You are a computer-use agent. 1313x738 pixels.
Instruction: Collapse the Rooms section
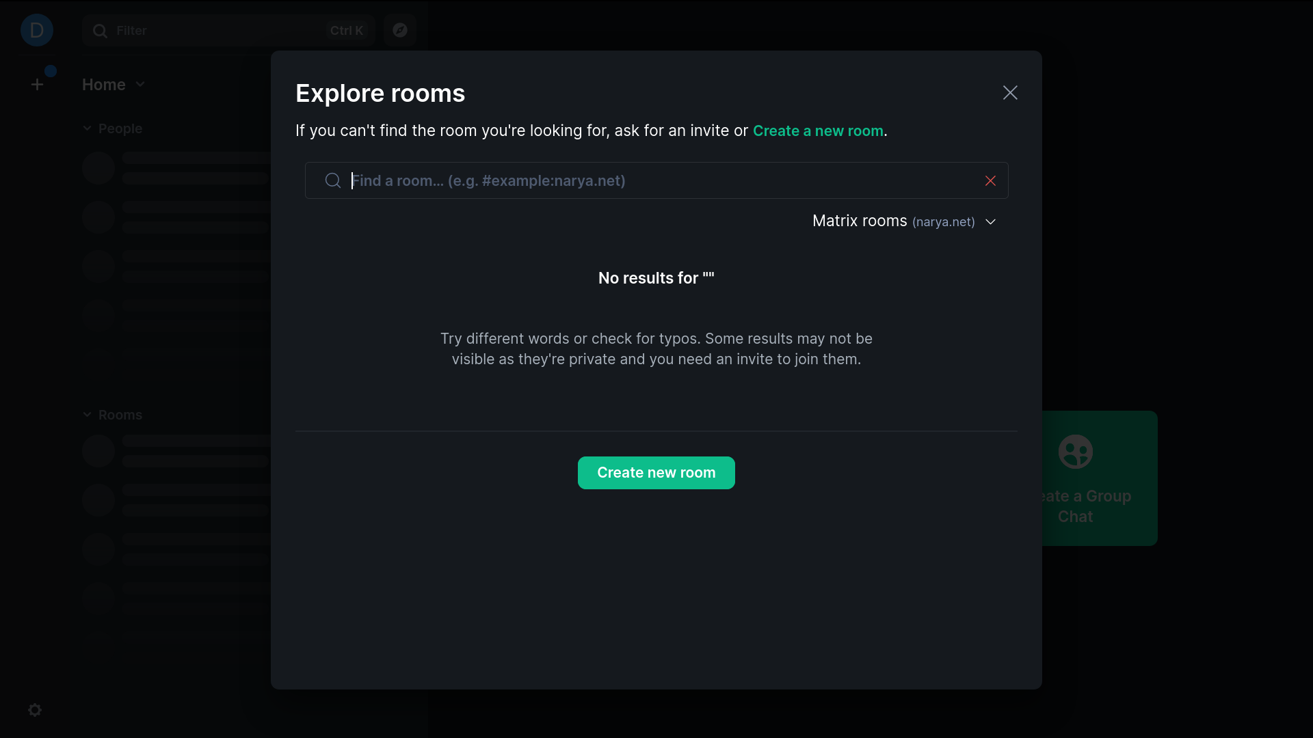(88, 415)
